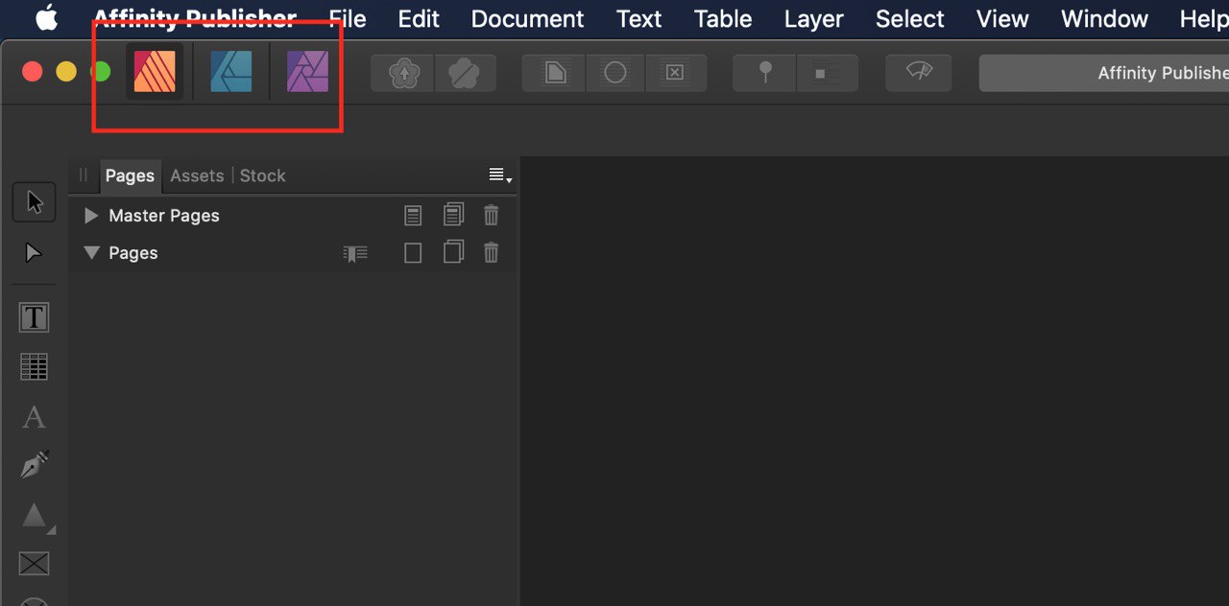This screenshot has width=1229, height=606.
Task: Click the list icon in Master Pages row
Action: 413,216
